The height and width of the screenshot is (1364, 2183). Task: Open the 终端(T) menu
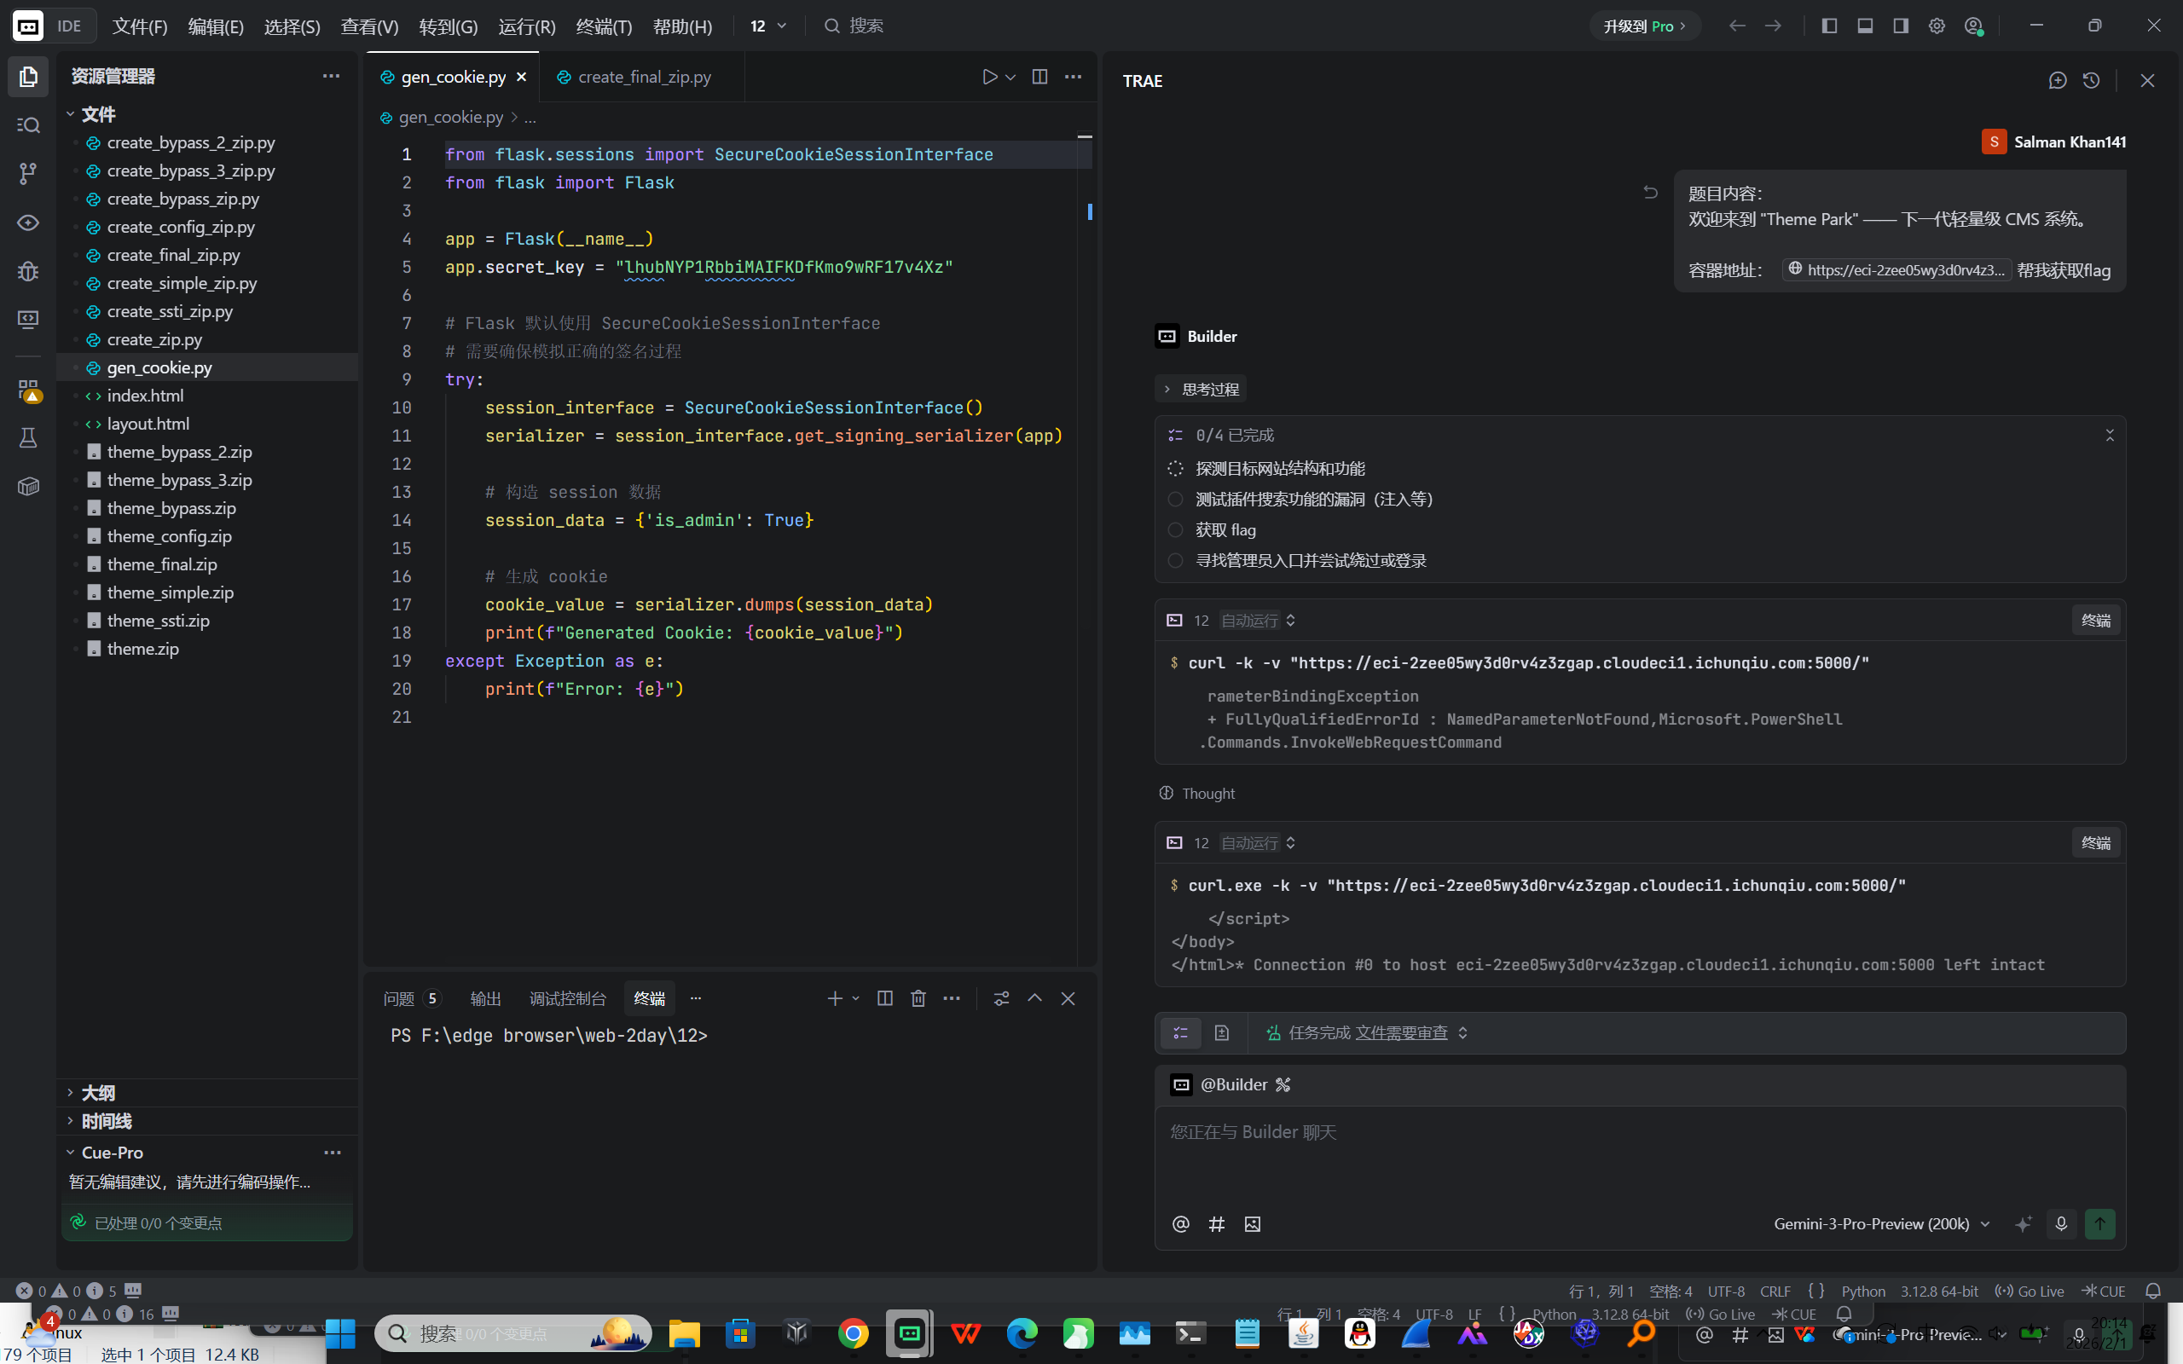604,26
